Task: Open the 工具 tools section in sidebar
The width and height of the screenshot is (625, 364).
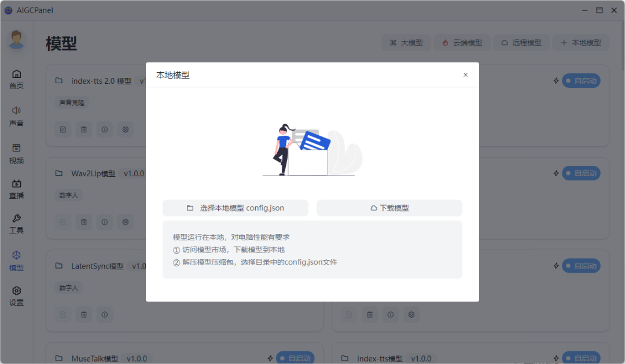Action: tap(16, 224)
